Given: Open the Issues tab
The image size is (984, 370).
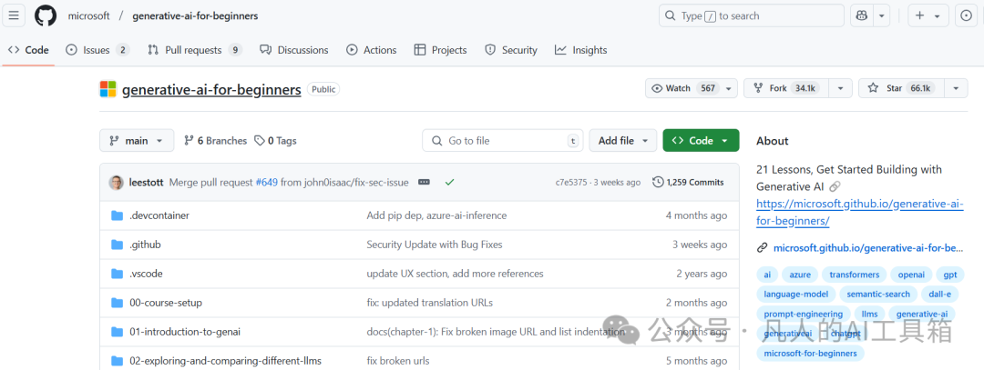Looking at the screenshot, I should [x=97, y=50].
